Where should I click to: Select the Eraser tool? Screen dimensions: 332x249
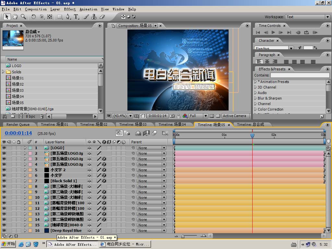tap(102, 17)
